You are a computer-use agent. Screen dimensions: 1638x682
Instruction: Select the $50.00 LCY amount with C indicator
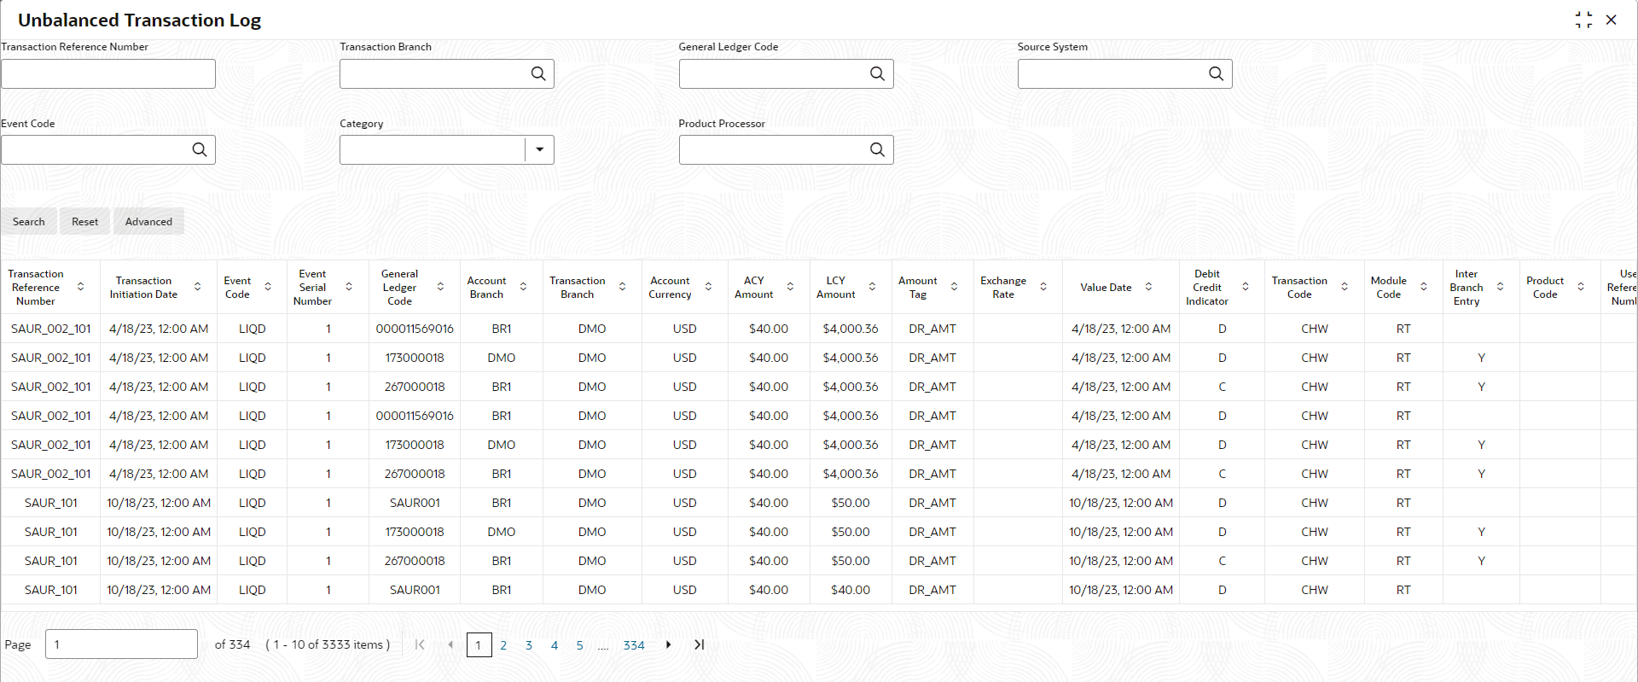[851, 561]
